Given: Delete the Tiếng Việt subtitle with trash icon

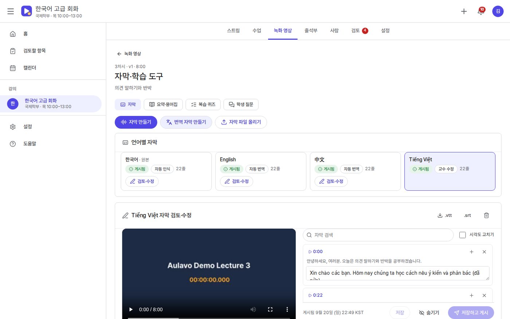Looking at the screenshot, I should pos(486,215).
